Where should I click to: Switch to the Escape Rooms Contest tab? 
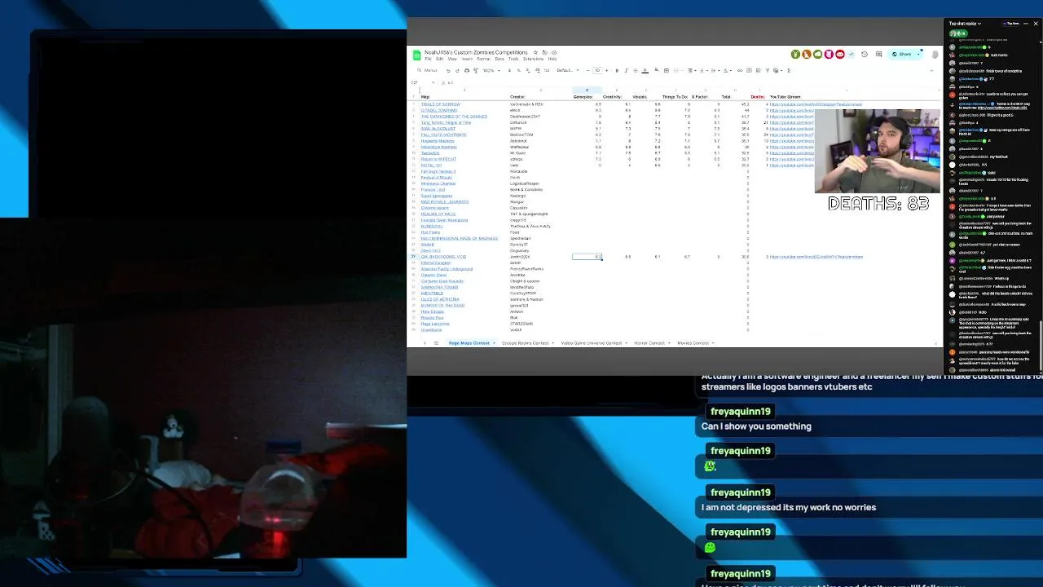tap(526, 343)
